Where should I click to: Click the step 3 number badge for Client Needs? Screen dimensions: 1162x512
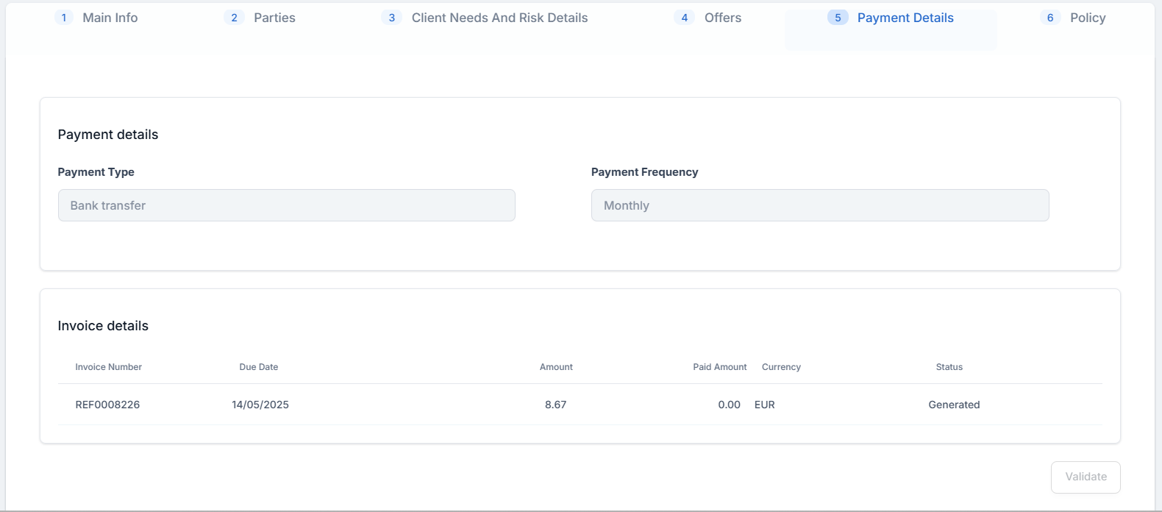[x=391, y=18]
